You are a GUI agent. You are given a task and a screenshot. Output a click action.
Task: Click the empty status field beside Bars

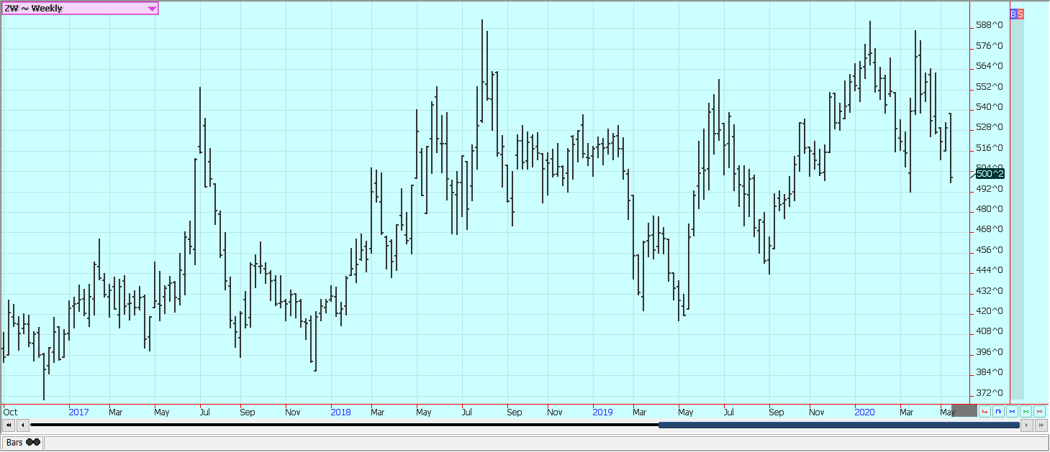pyautogui.click(x=546, y=443)
